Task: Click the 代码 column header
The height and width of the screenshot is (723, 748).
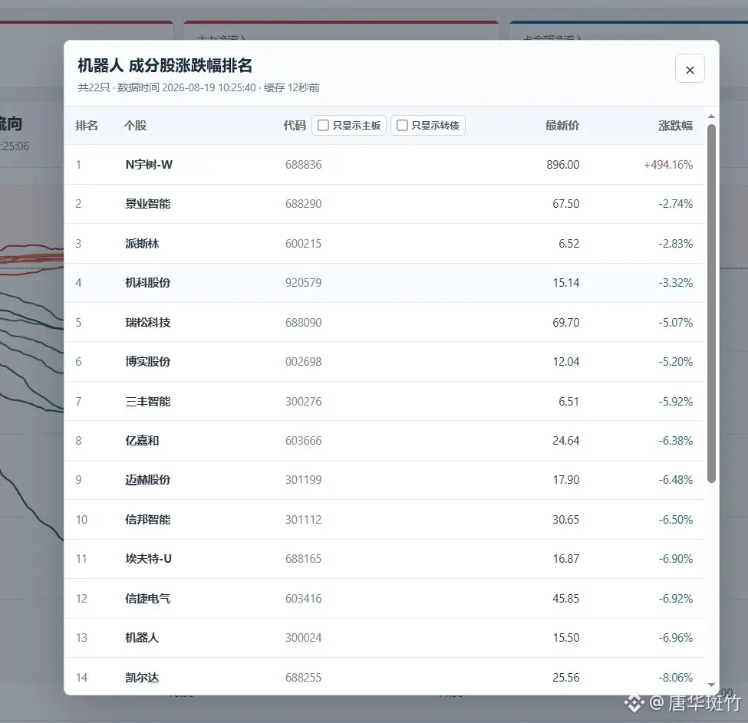Action: 295,126
